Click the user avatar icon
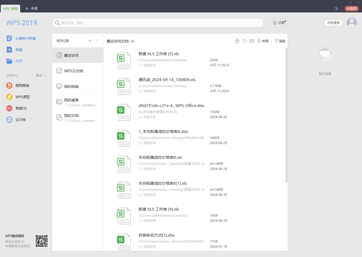 tap(351, 23)
